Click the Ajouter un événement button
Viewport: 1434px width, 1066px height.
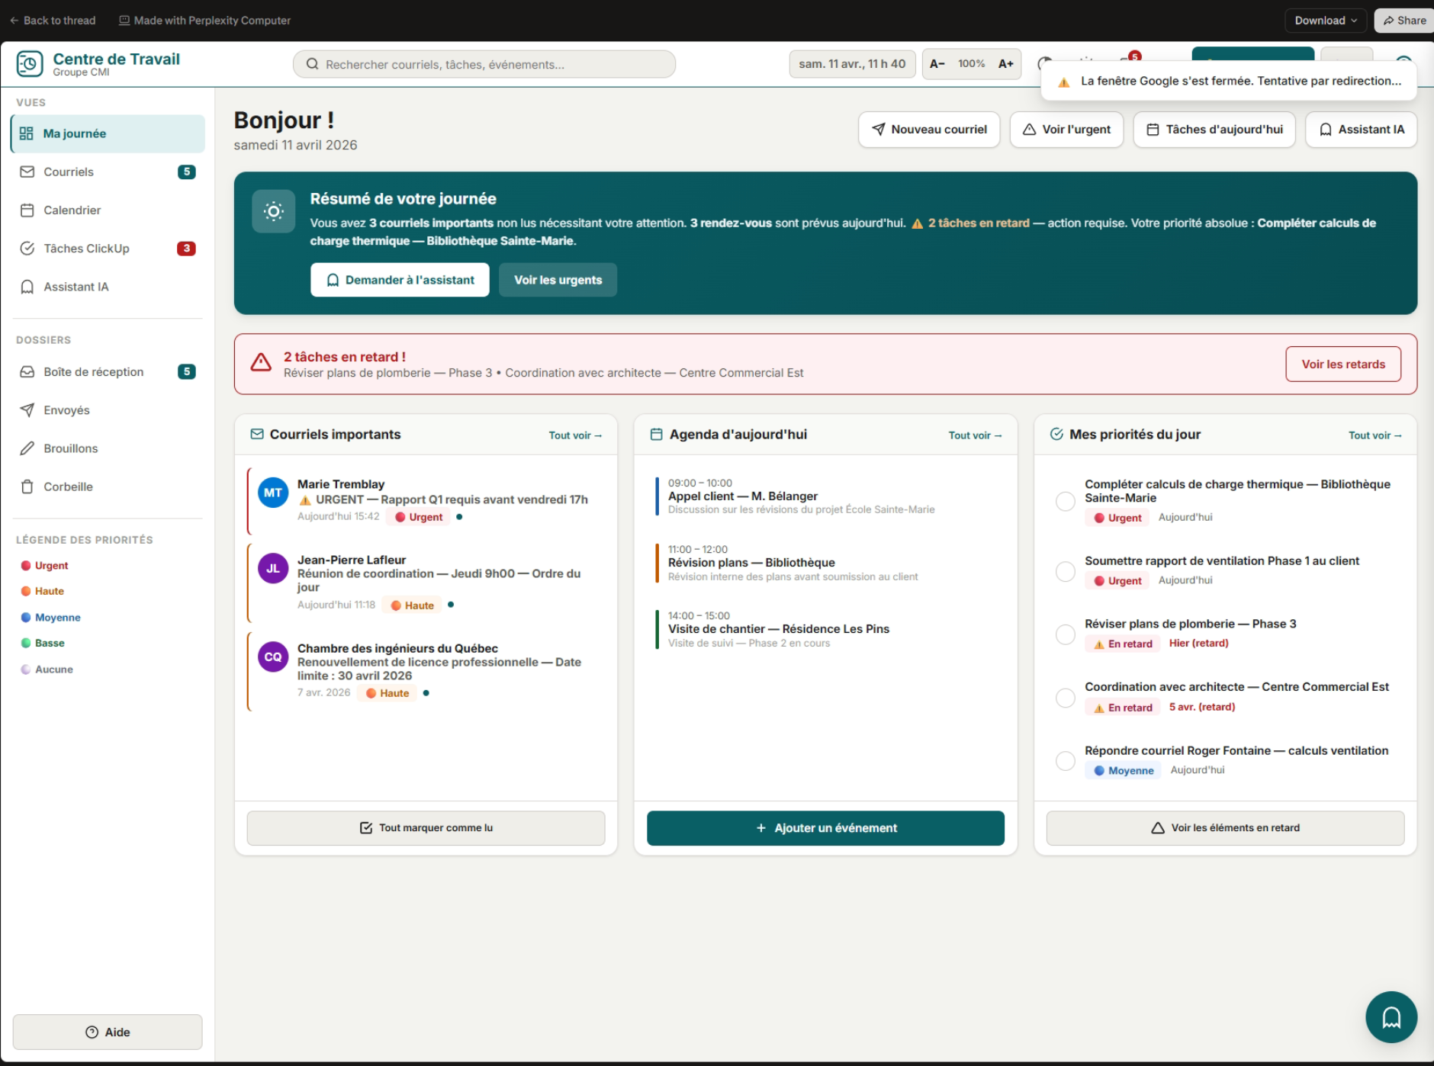point(825,828)
